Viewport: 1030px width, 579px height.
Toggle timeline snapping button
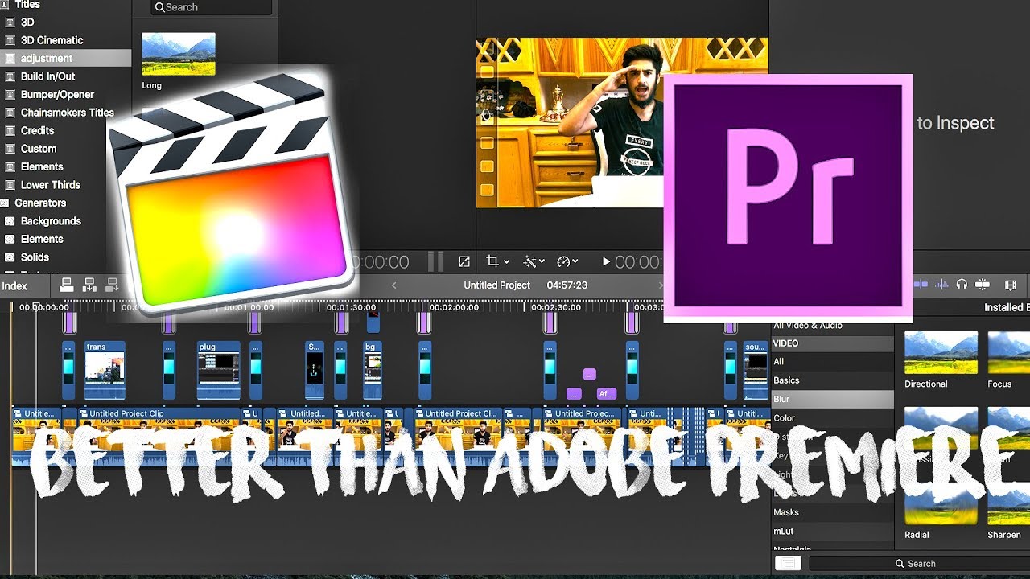click(x=983, y=285)
